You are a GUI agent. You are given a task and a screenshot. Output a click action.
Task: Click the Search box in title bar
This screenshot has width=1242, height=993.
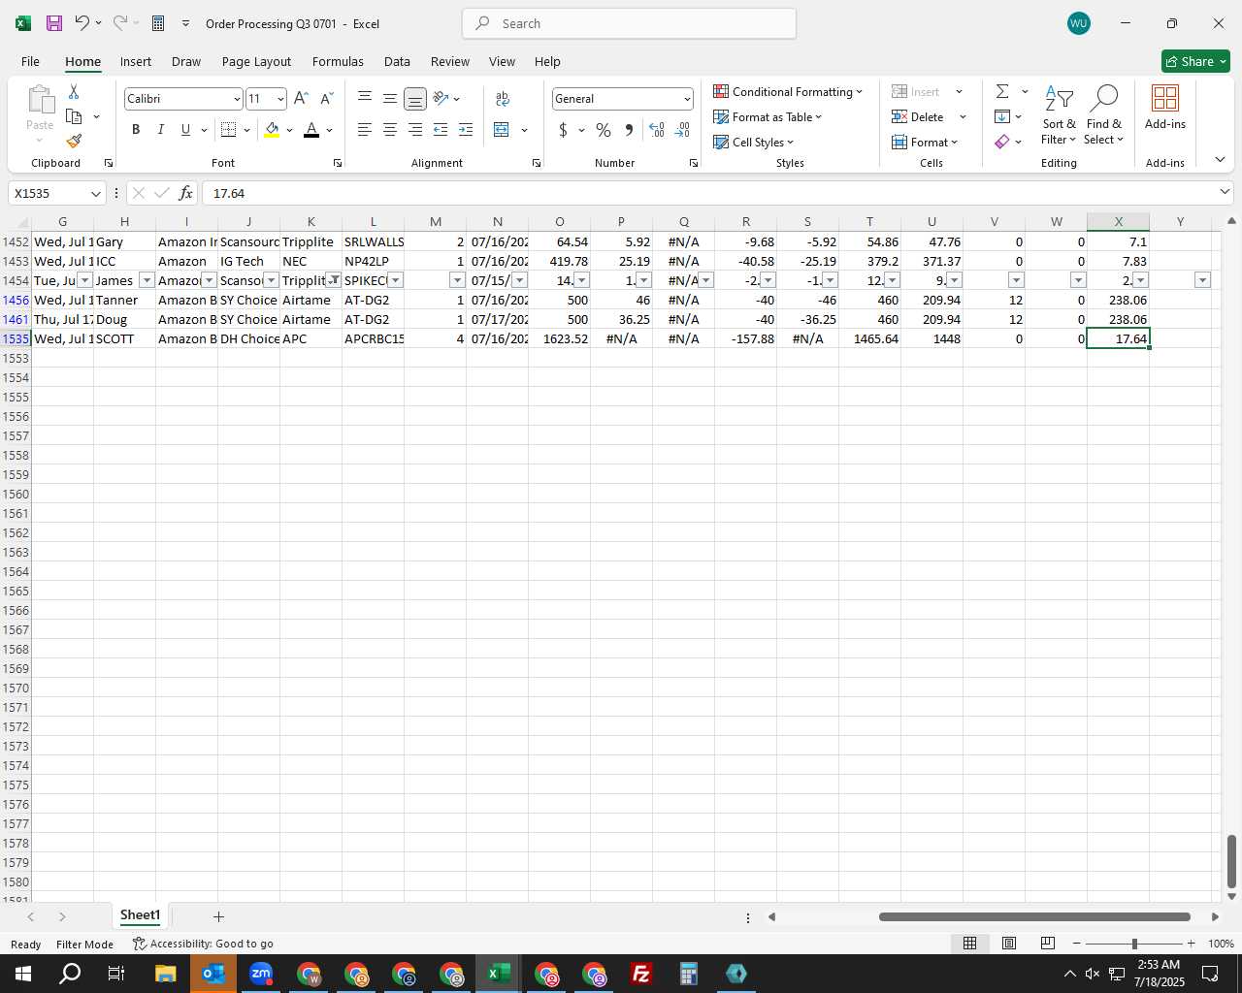pyautogui.click(x=630, y=23)
